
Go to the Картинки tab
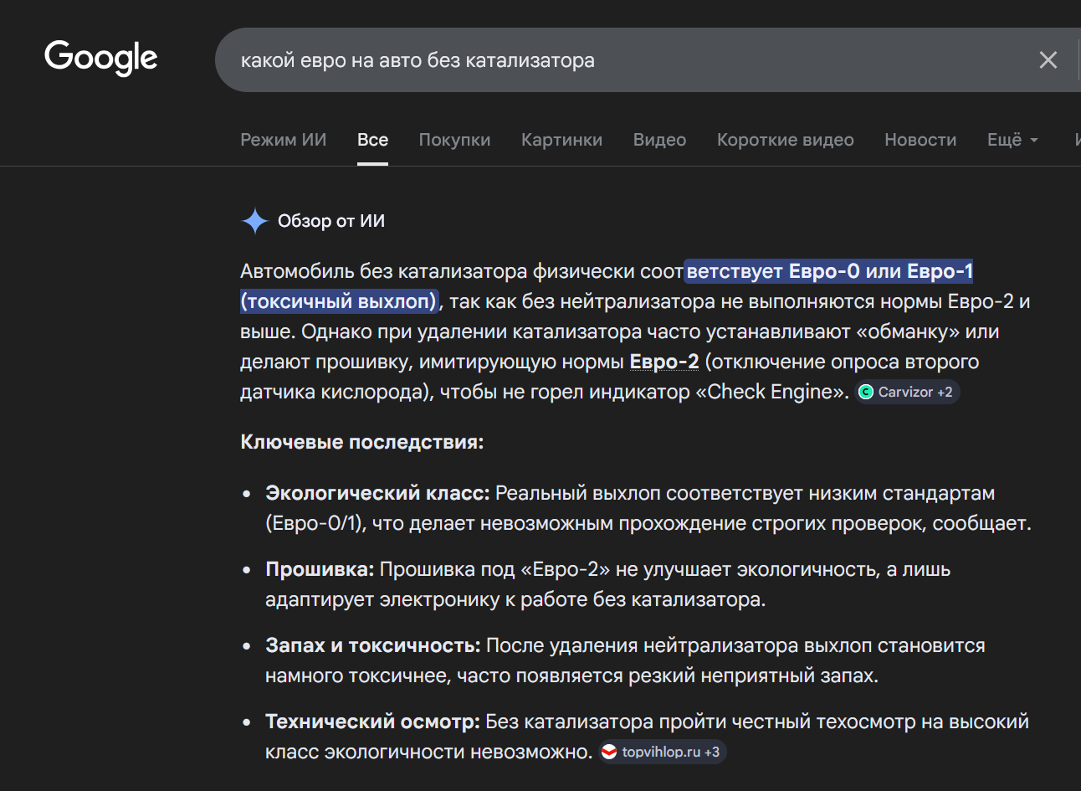tap(561, 140)
